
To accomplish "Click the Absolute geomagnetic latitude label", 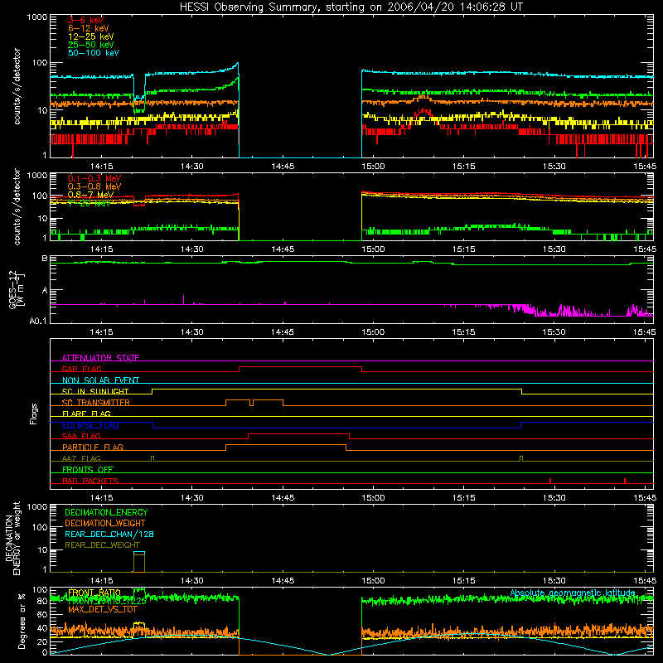I will 573,593.
